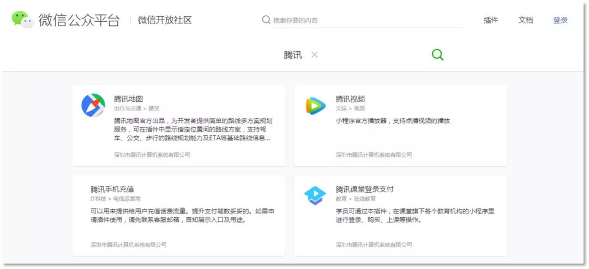Click 腾讯手机充值 card's description text
589x269 pixels.
(182, 215)
